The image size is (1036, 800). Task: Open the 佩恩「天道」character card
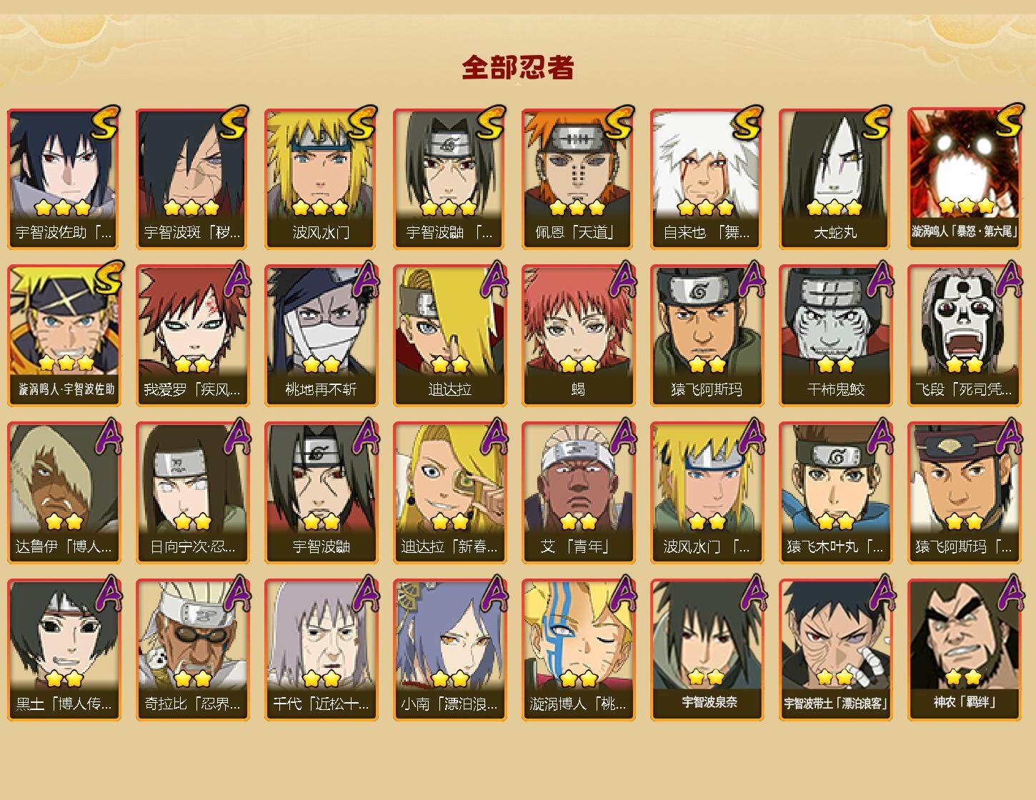(578, 179)
